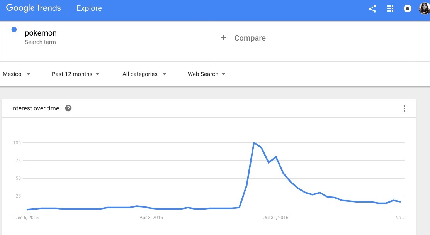This screenshot has width=430, height=235.
Task: Click the share icon in header
Action: pos(372,9)
